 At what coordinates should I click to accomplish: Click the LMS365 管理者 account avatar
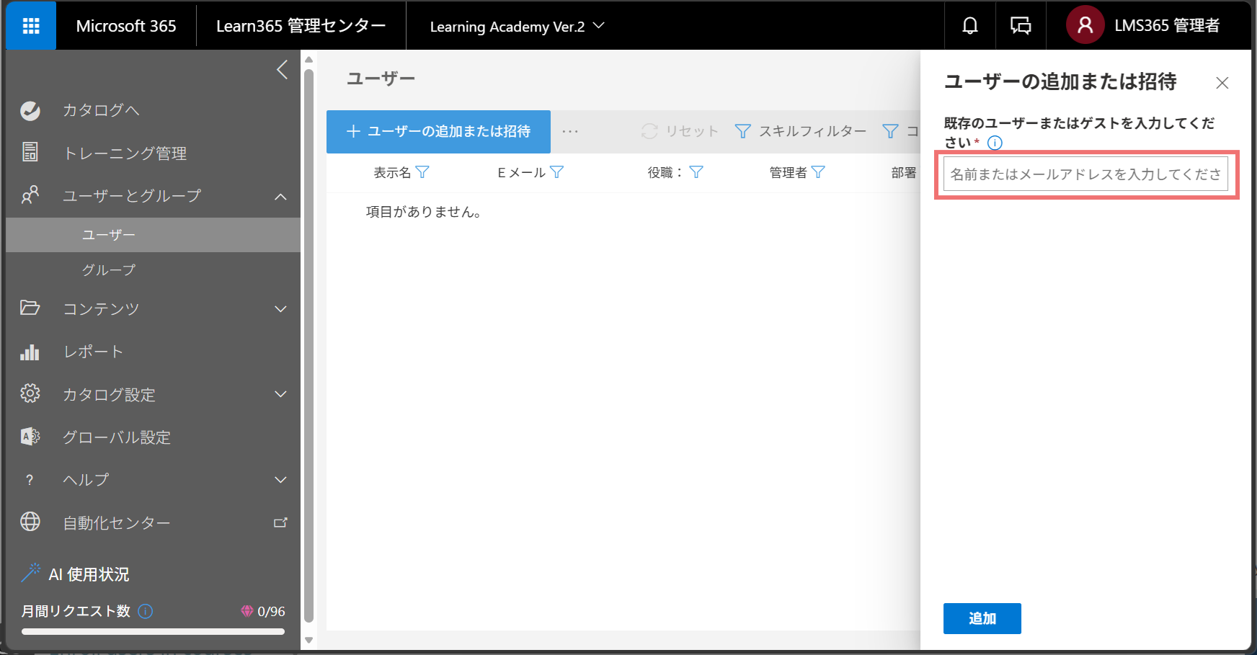(1085, 25)
